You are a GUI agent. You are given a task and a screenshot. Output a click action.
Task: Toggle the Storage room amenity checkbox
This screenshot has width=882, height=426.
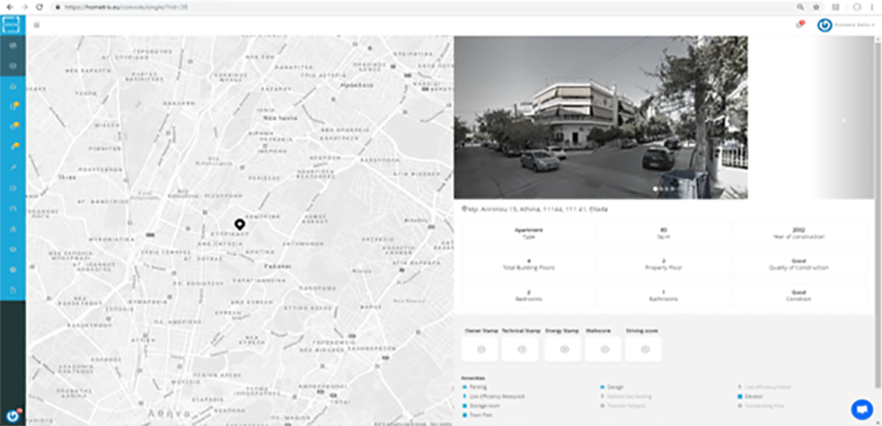465,406
